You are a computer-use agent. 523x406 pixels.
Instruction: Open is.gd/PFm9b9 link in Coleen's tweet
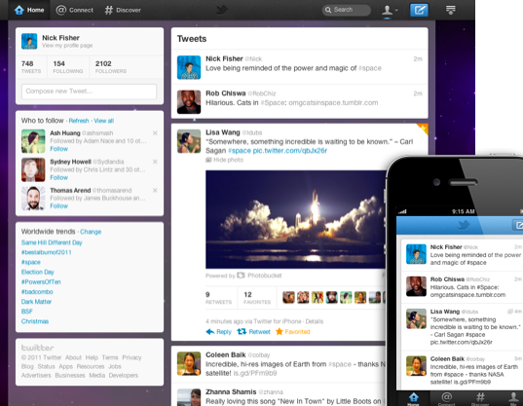[x=255, y=373]
